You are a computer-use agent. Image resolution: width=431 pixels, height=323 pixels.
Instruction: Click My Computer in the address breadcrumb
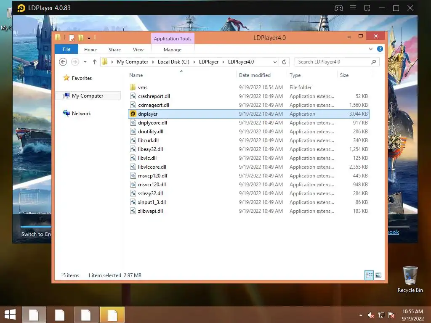point(133,62)
